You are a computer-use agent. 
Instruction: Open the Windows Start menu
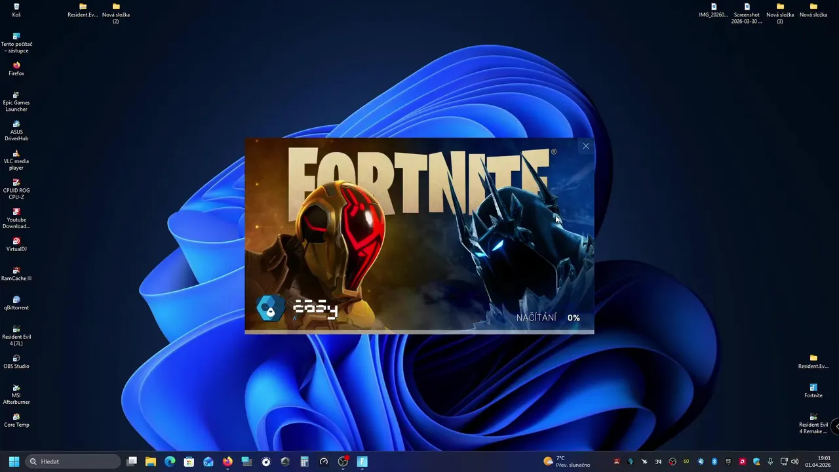coord(14,462)
